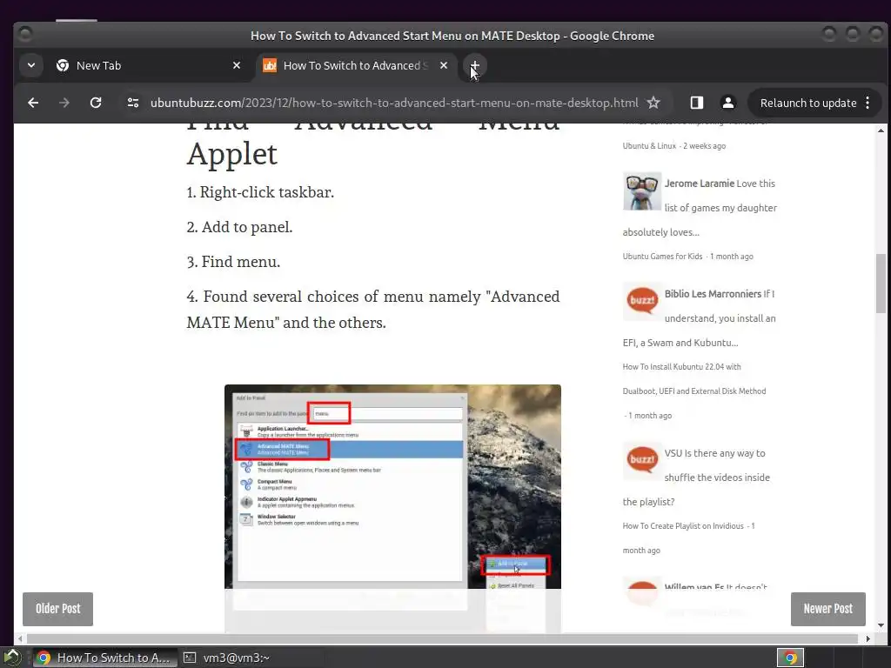This screenshot has height=668, width=891.
Task: Click the vertical page scrollbar thumb
Action: 881,283
